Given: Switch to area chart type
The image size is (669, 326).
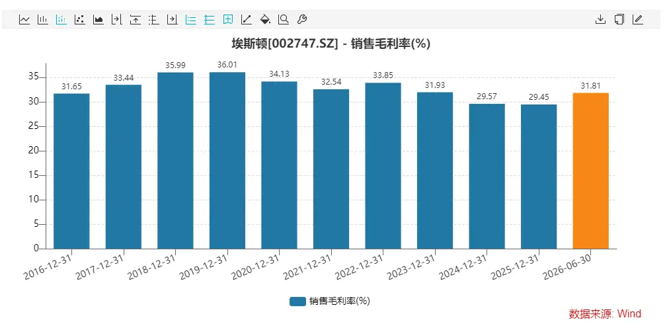Looking at the screenshot, I should [x=98, y=19].
